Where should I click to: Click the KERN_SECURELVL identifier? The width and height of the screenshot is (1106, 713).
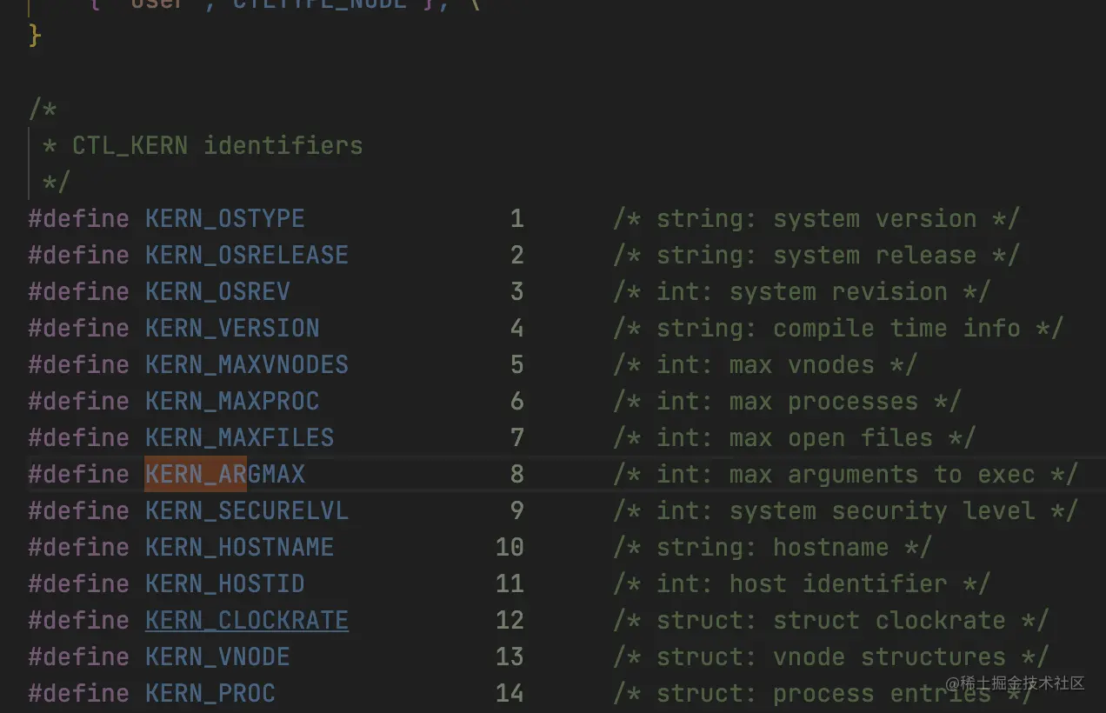[x=247, y=510]
